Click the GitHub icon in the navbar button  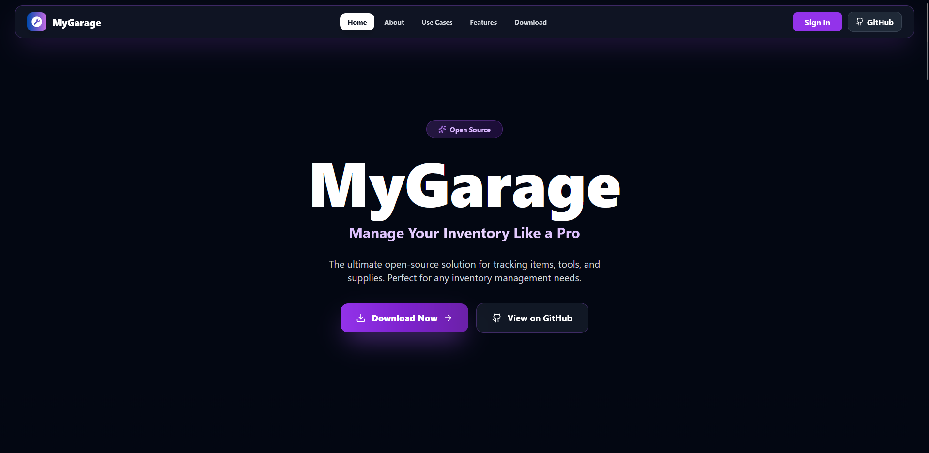pos(859,22)
